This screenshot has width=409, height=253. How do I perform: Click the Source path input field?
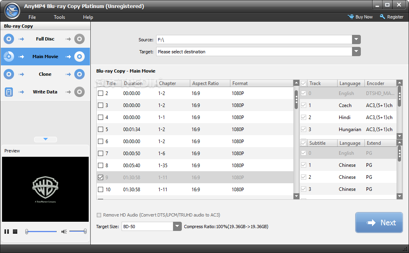click(x=254, y=40)
